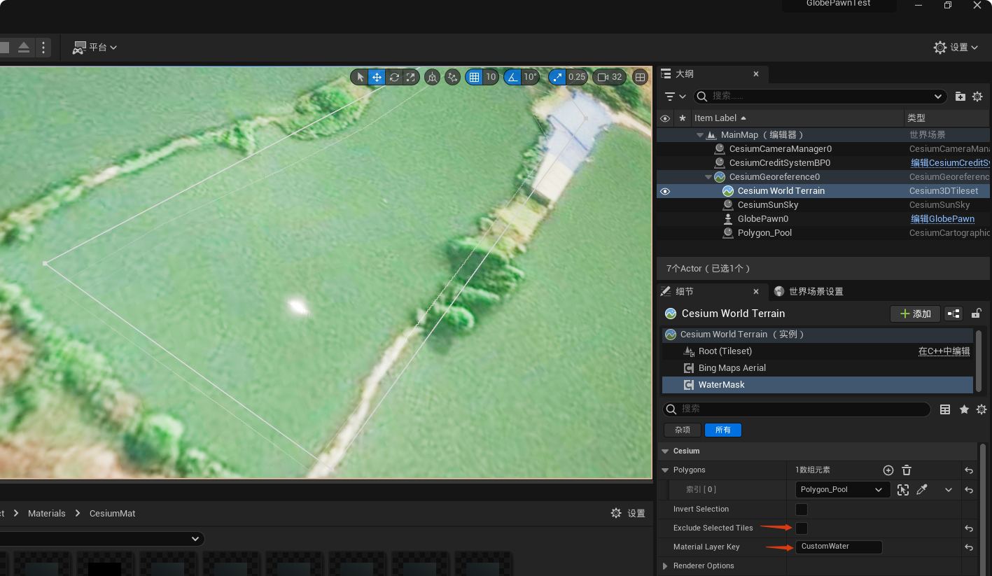
Task: Toggle visibility of Cesium World Terrain
Action: (x=665, y=191)
